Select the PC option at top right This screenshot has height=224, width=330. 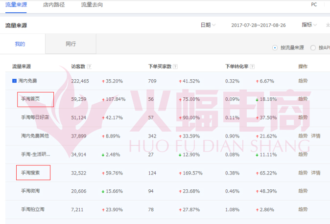pyautogui.click(x=314, y=4)
